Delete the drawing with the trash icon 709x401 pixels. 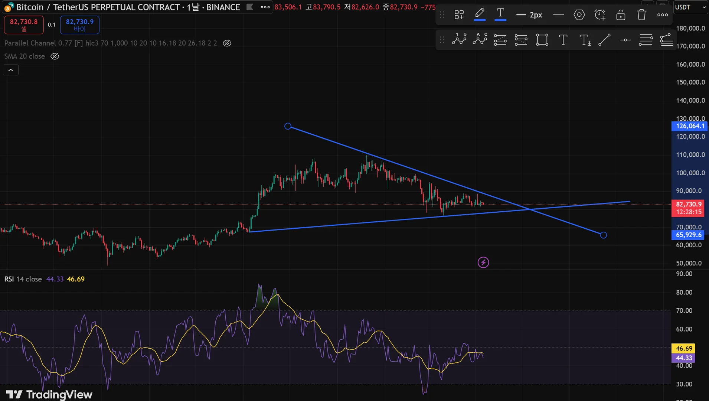pos(641,15)
